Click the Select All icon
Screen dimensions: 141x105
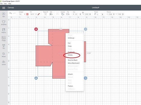pyautogui.click(x=45, y=14)
